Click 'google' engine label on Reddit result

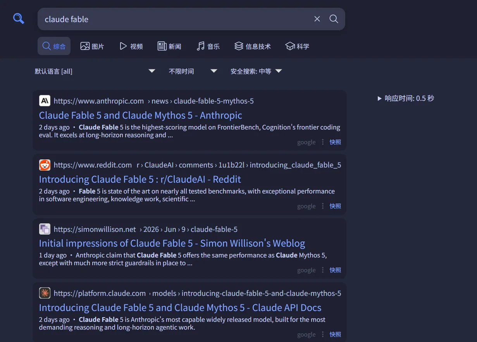[x=307, y=206]
